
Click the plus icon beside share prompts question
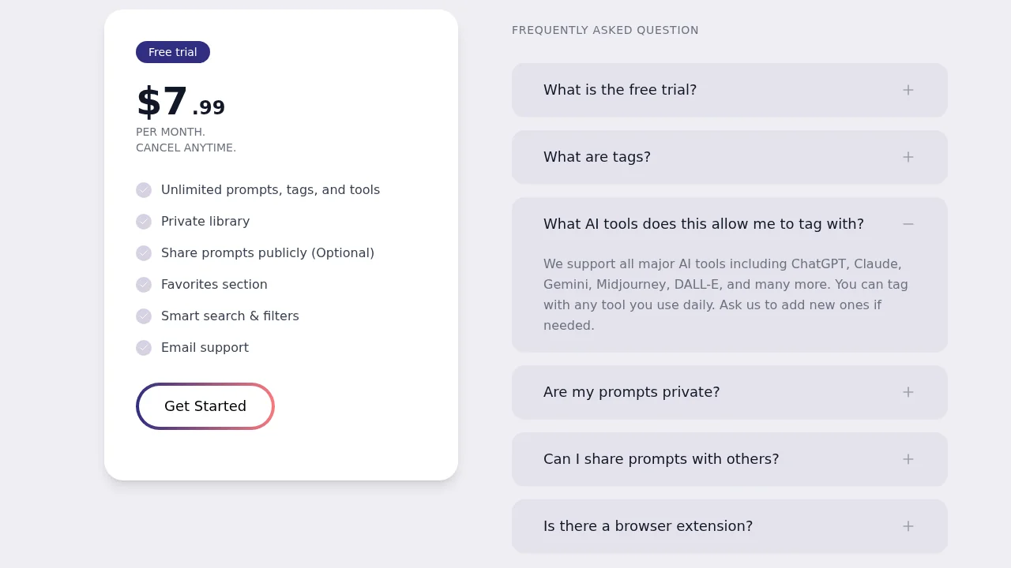tap(908, 459)
